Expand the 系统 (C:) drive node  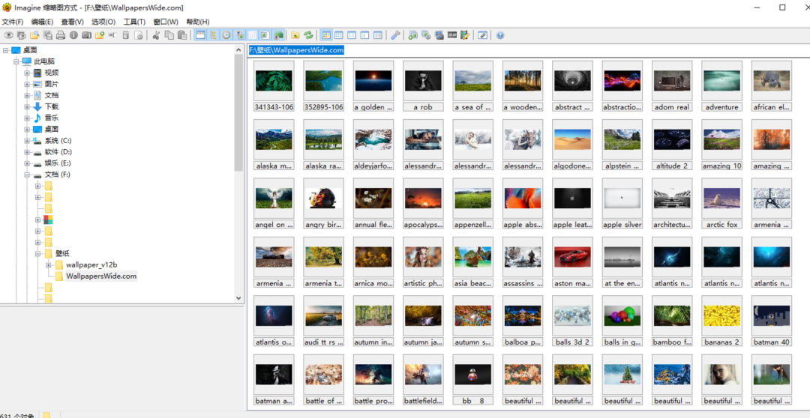click(x=27, y=141)
